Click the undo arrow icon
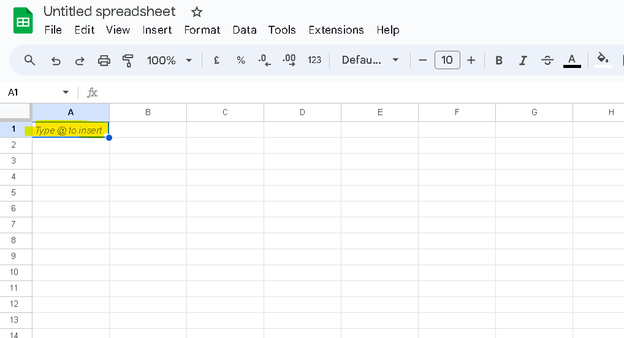The height and width of the screenshot is (338, 624). point(56,60)
